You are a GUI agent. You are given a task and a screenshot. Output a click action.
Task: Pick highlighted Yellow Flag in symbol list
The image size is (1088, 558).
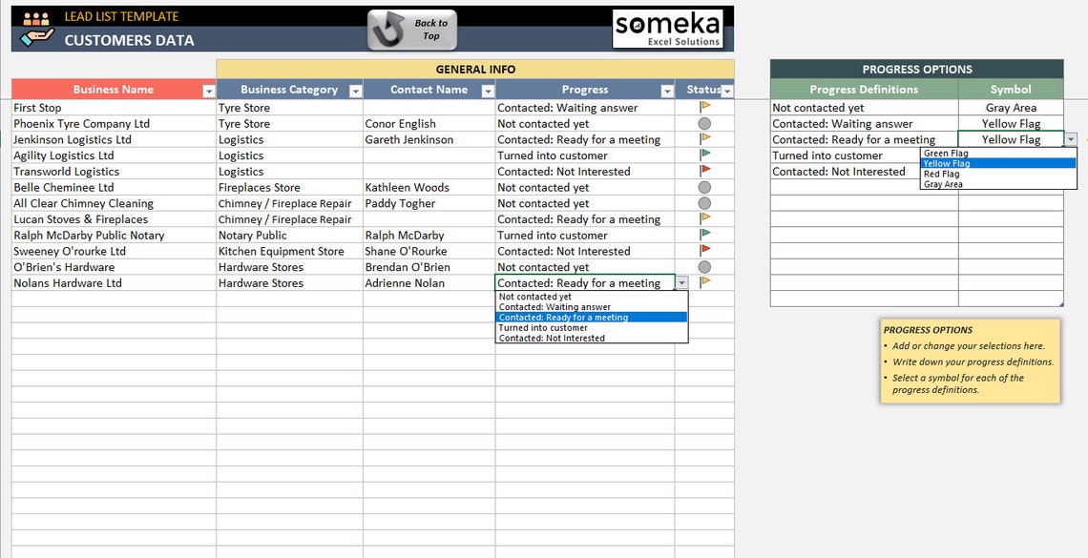[998, 164]
